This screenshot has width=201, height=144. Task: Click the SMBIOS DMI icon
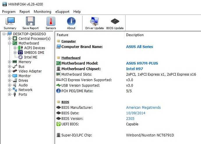pos(20,52)
